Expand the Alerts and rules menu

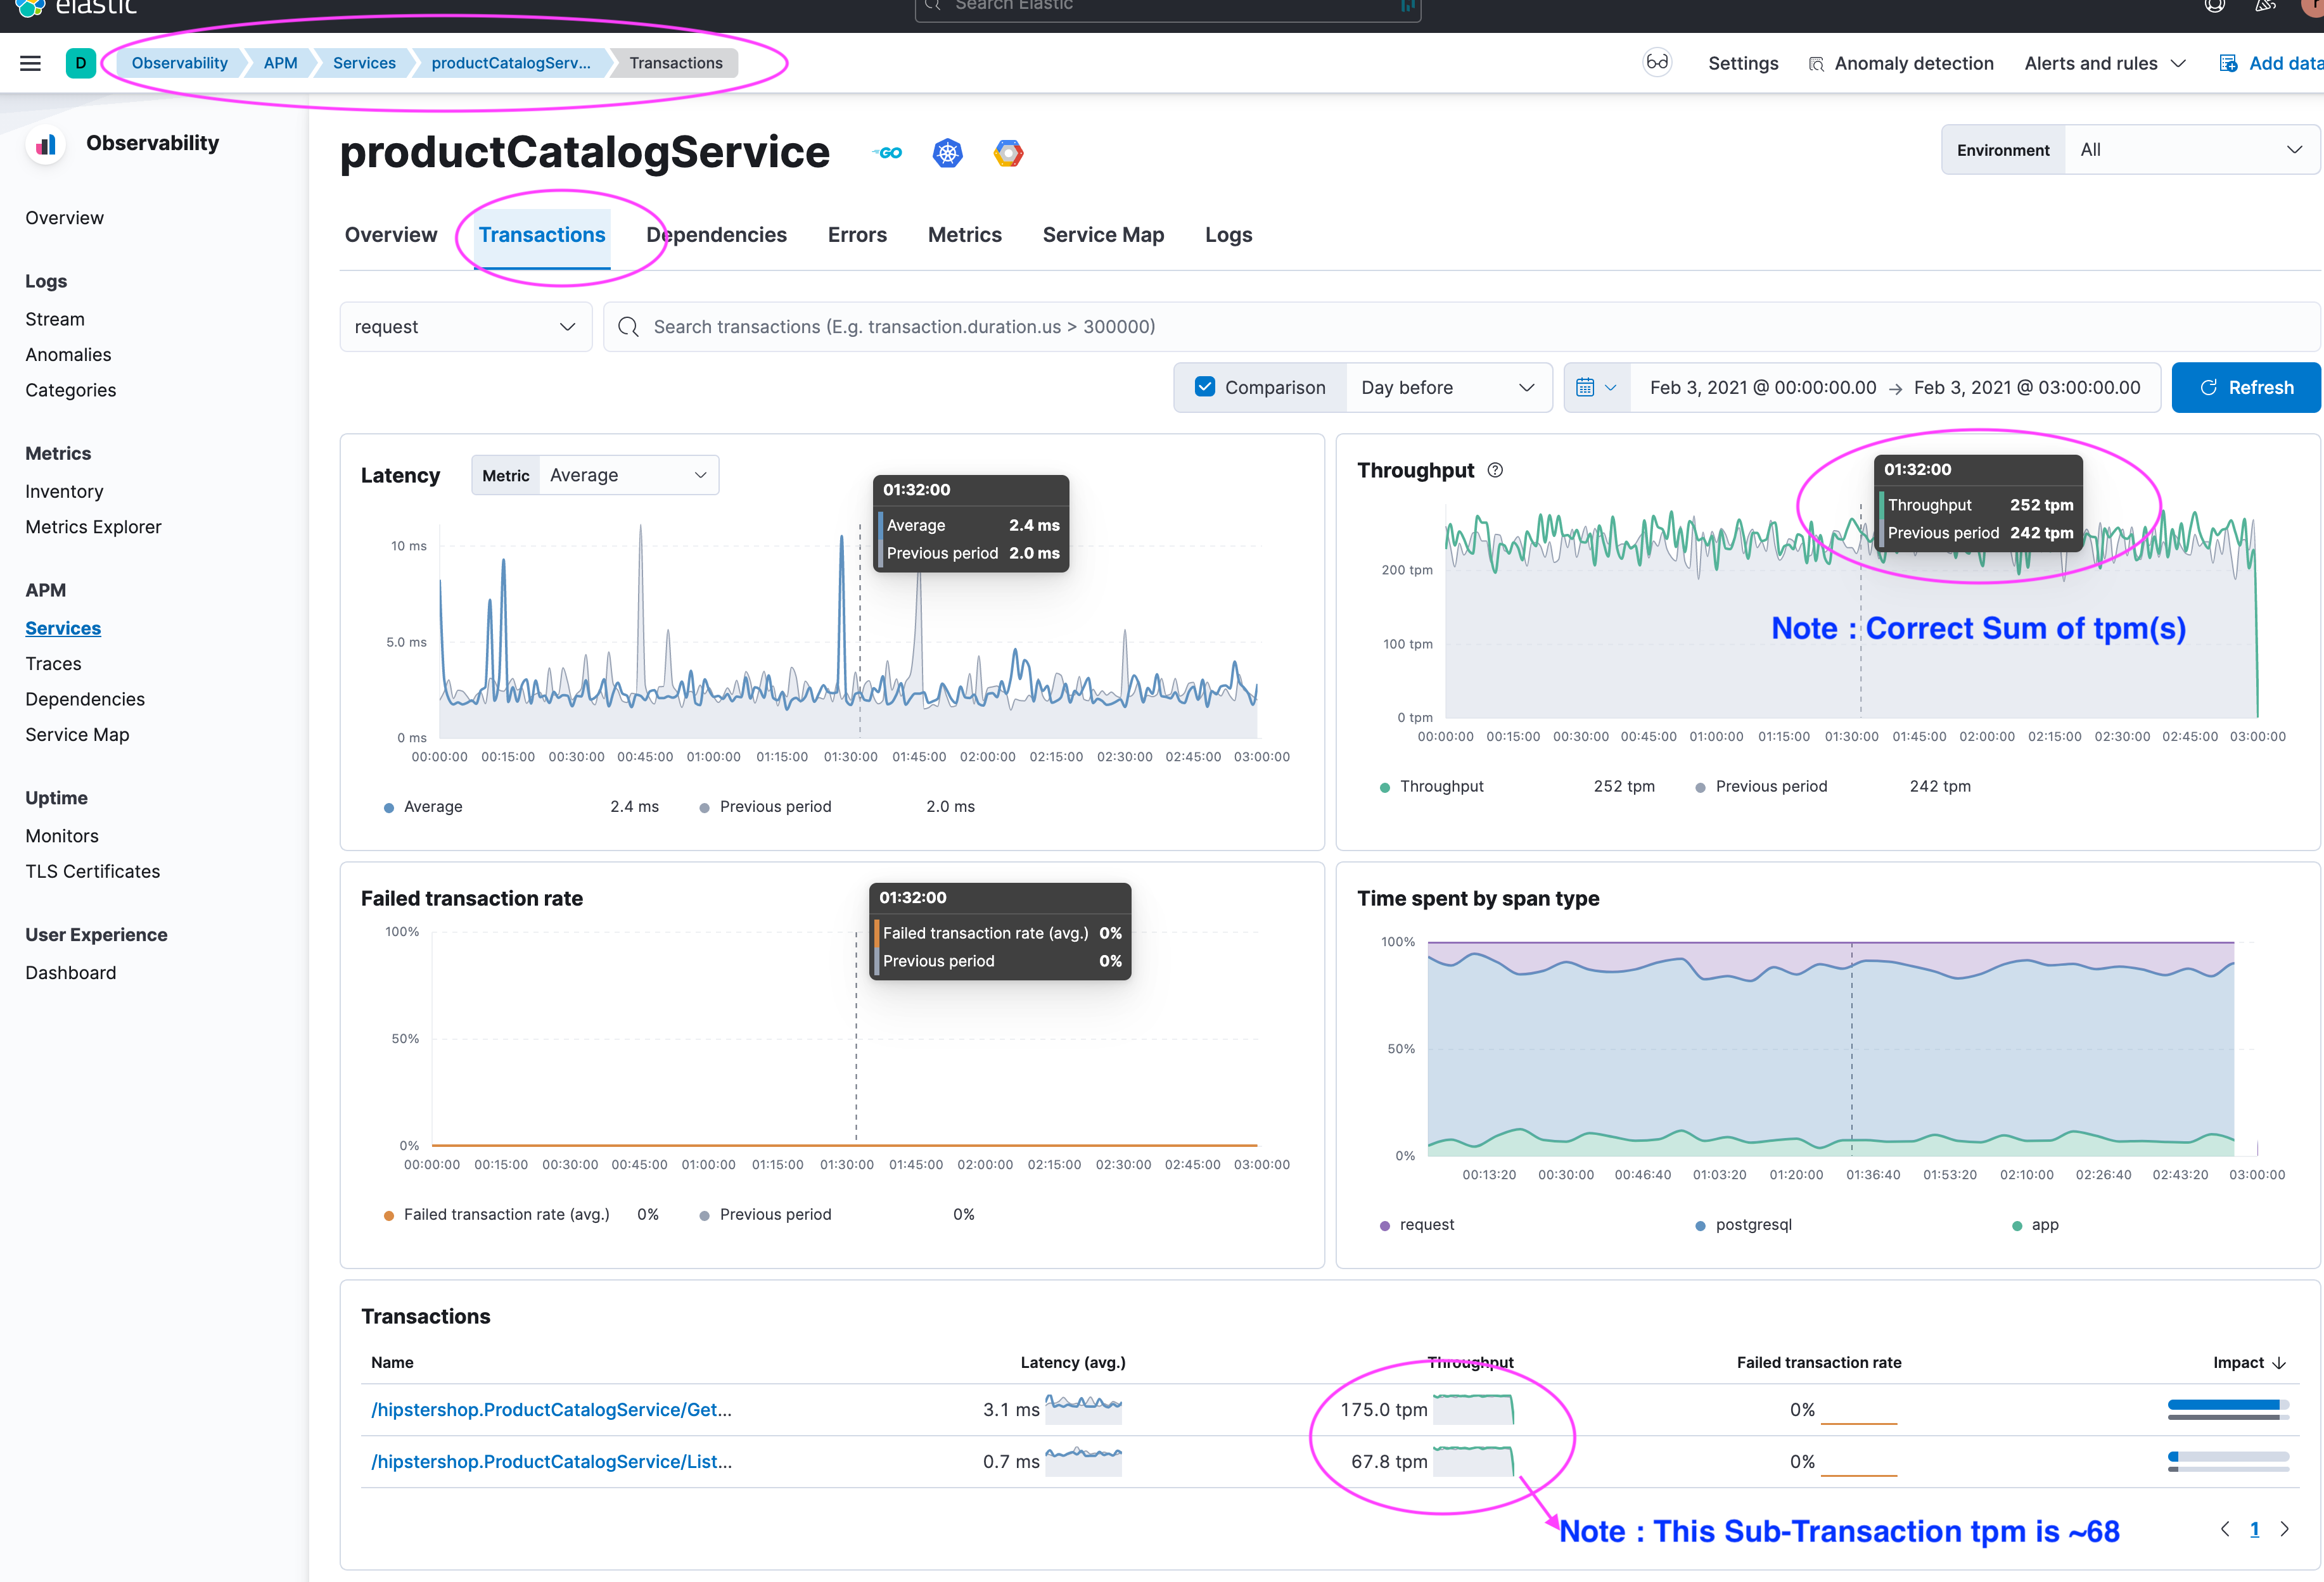coord(2104,63)
